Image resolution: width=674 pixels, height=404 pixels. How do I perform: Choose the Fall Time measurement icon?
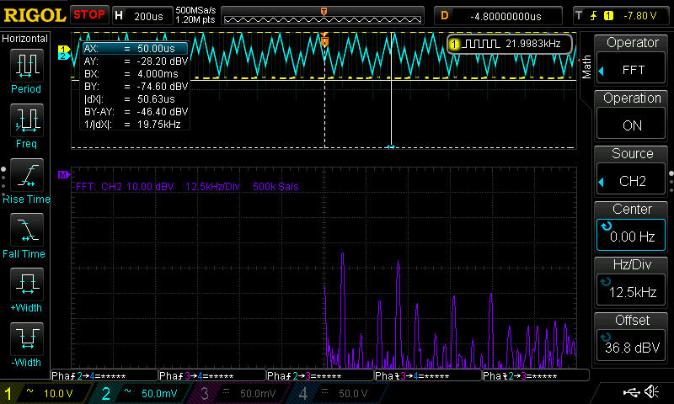(x=26, y=229)
